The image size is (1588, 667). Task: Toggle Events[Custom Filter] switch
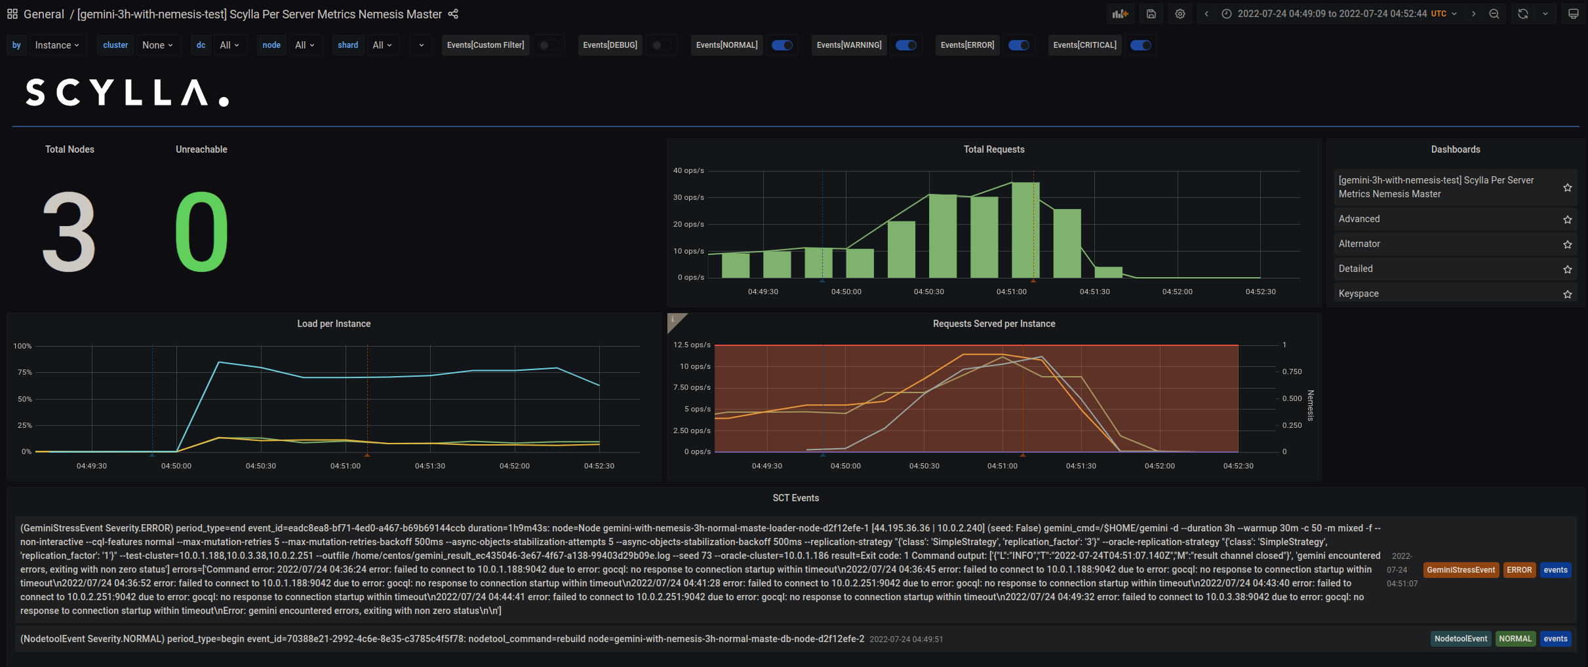(x=549, y=45)
